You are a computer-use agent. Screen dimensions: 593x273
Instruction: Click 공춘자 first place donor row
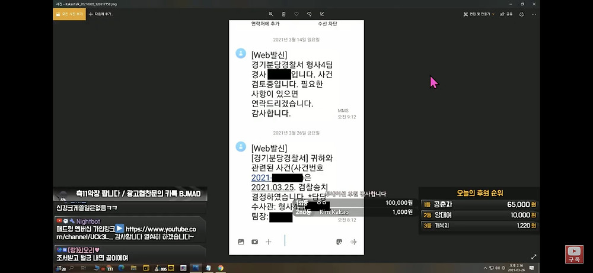point(480,204)
